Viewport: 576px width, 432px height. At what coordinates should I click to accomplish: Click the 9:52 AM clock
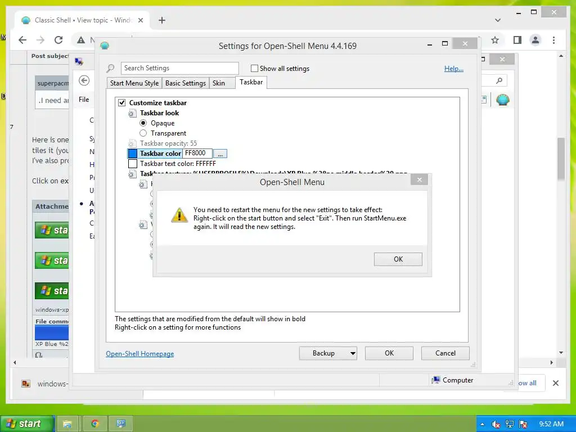[x=551, y=424]
